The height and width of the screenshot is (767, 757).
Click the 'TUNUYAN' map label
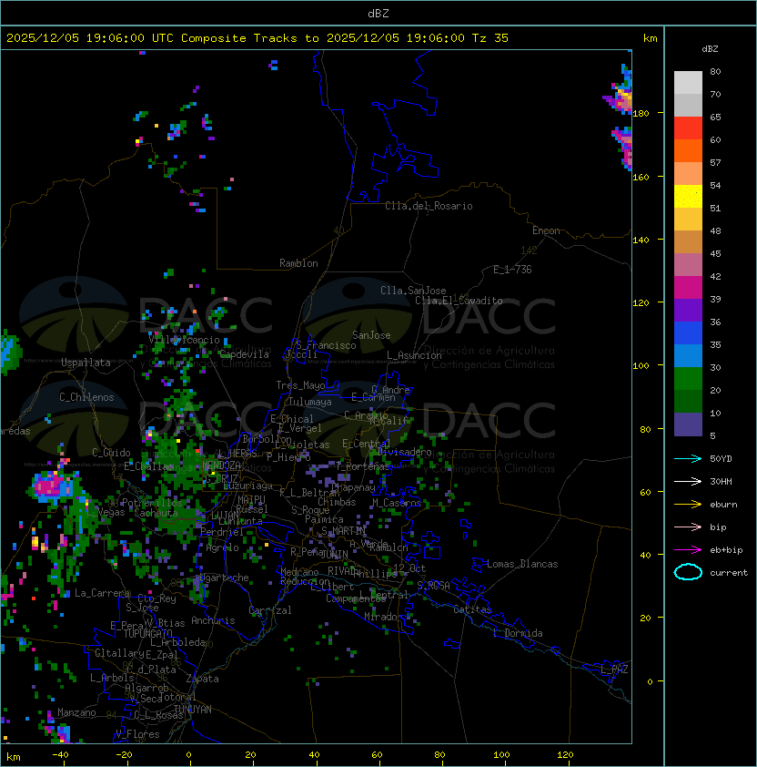pos(193,710)
